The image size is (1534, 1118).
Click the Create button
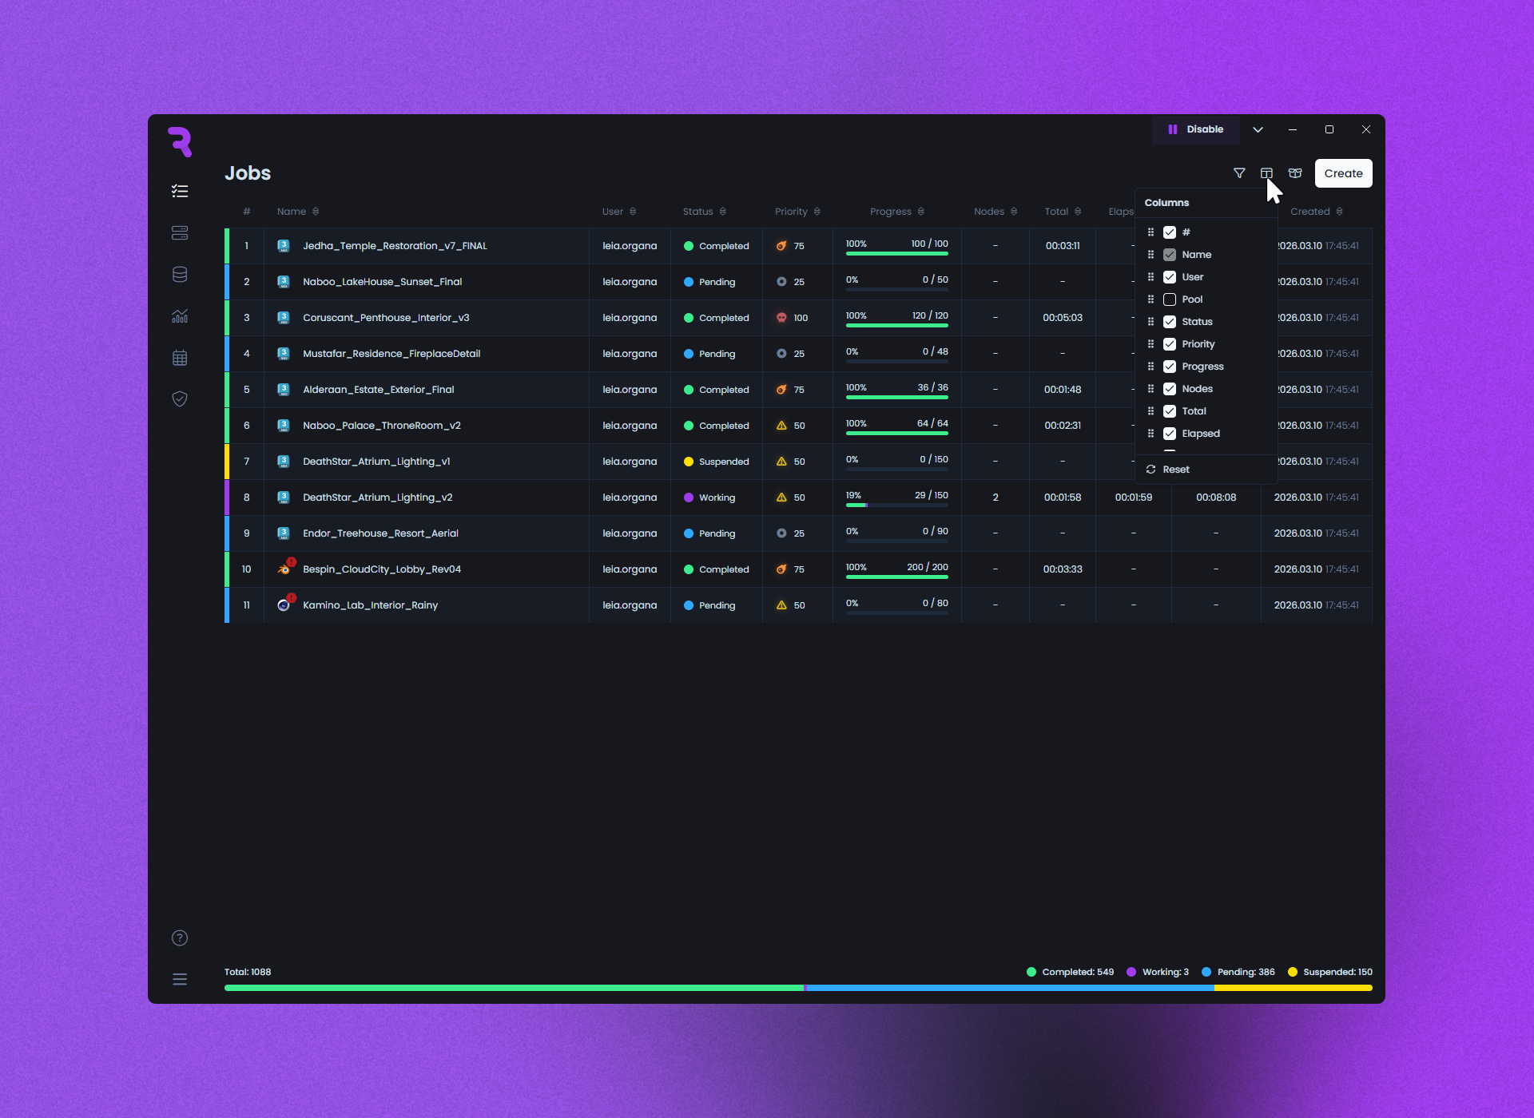pyautogui.click(x=1343, y=173)
